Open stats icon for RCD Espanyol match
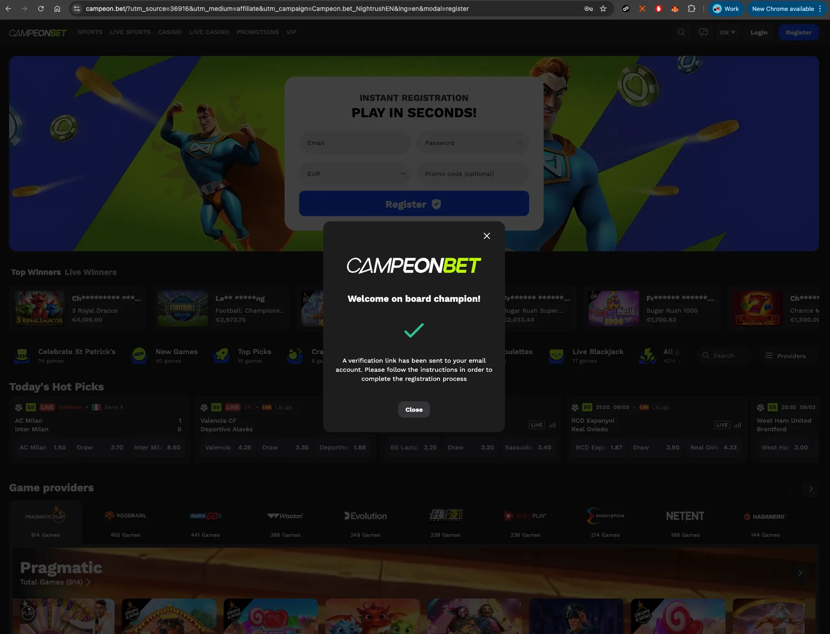 pyautogui.click(x=738, y=425)
